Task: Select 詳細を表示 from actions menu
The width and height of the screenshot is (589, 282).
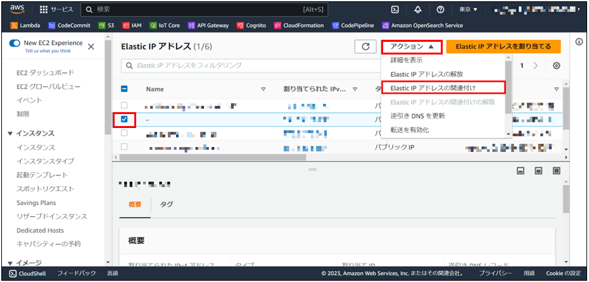Action: click(x=407, y=60)
